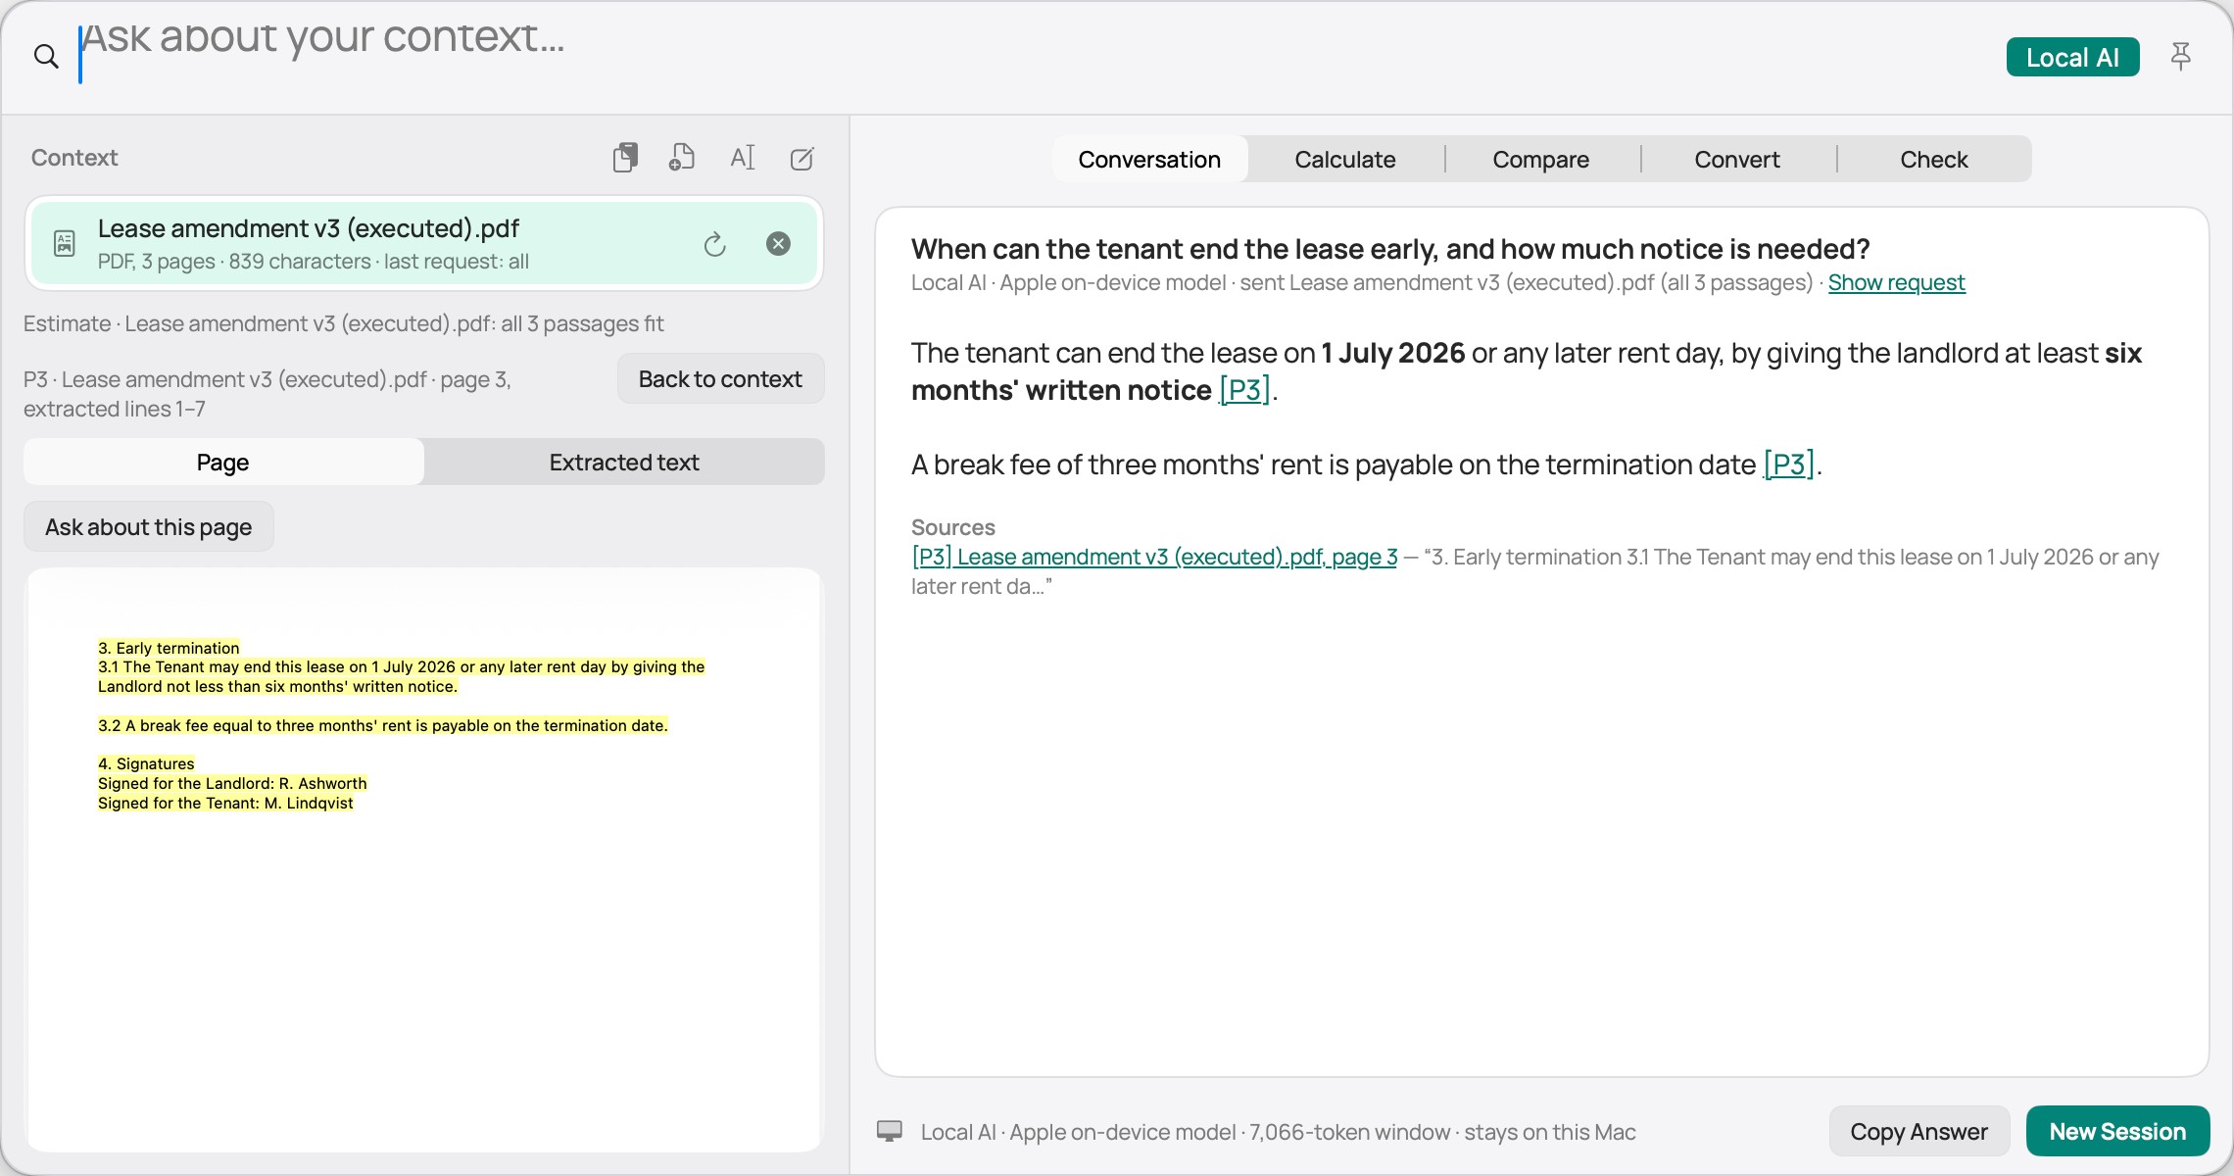Switch to the Calculate tab
Image resolution: width=2234 pixels, height=1176 pixels.
(1345, 159)
